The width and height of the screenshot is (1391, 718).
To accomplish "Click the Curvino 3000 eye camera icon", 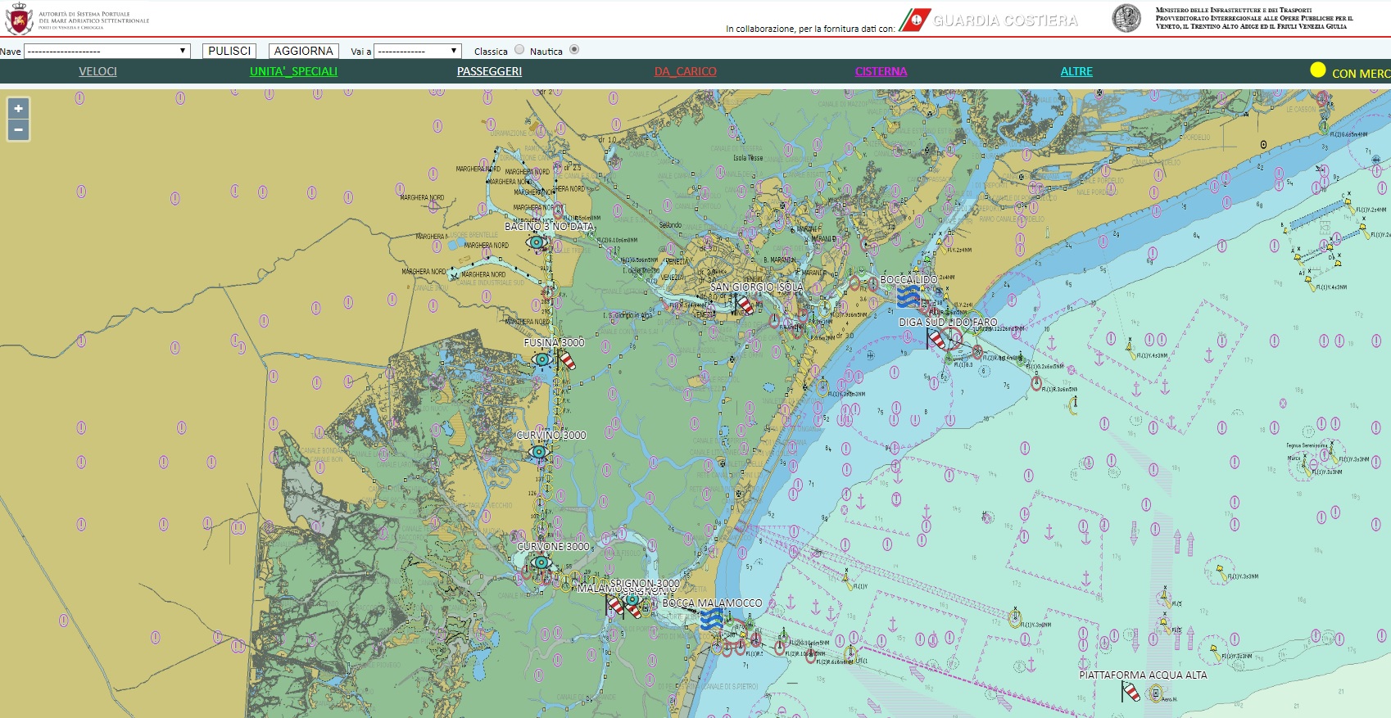I will pyautogui.click(x=538, y=452).
